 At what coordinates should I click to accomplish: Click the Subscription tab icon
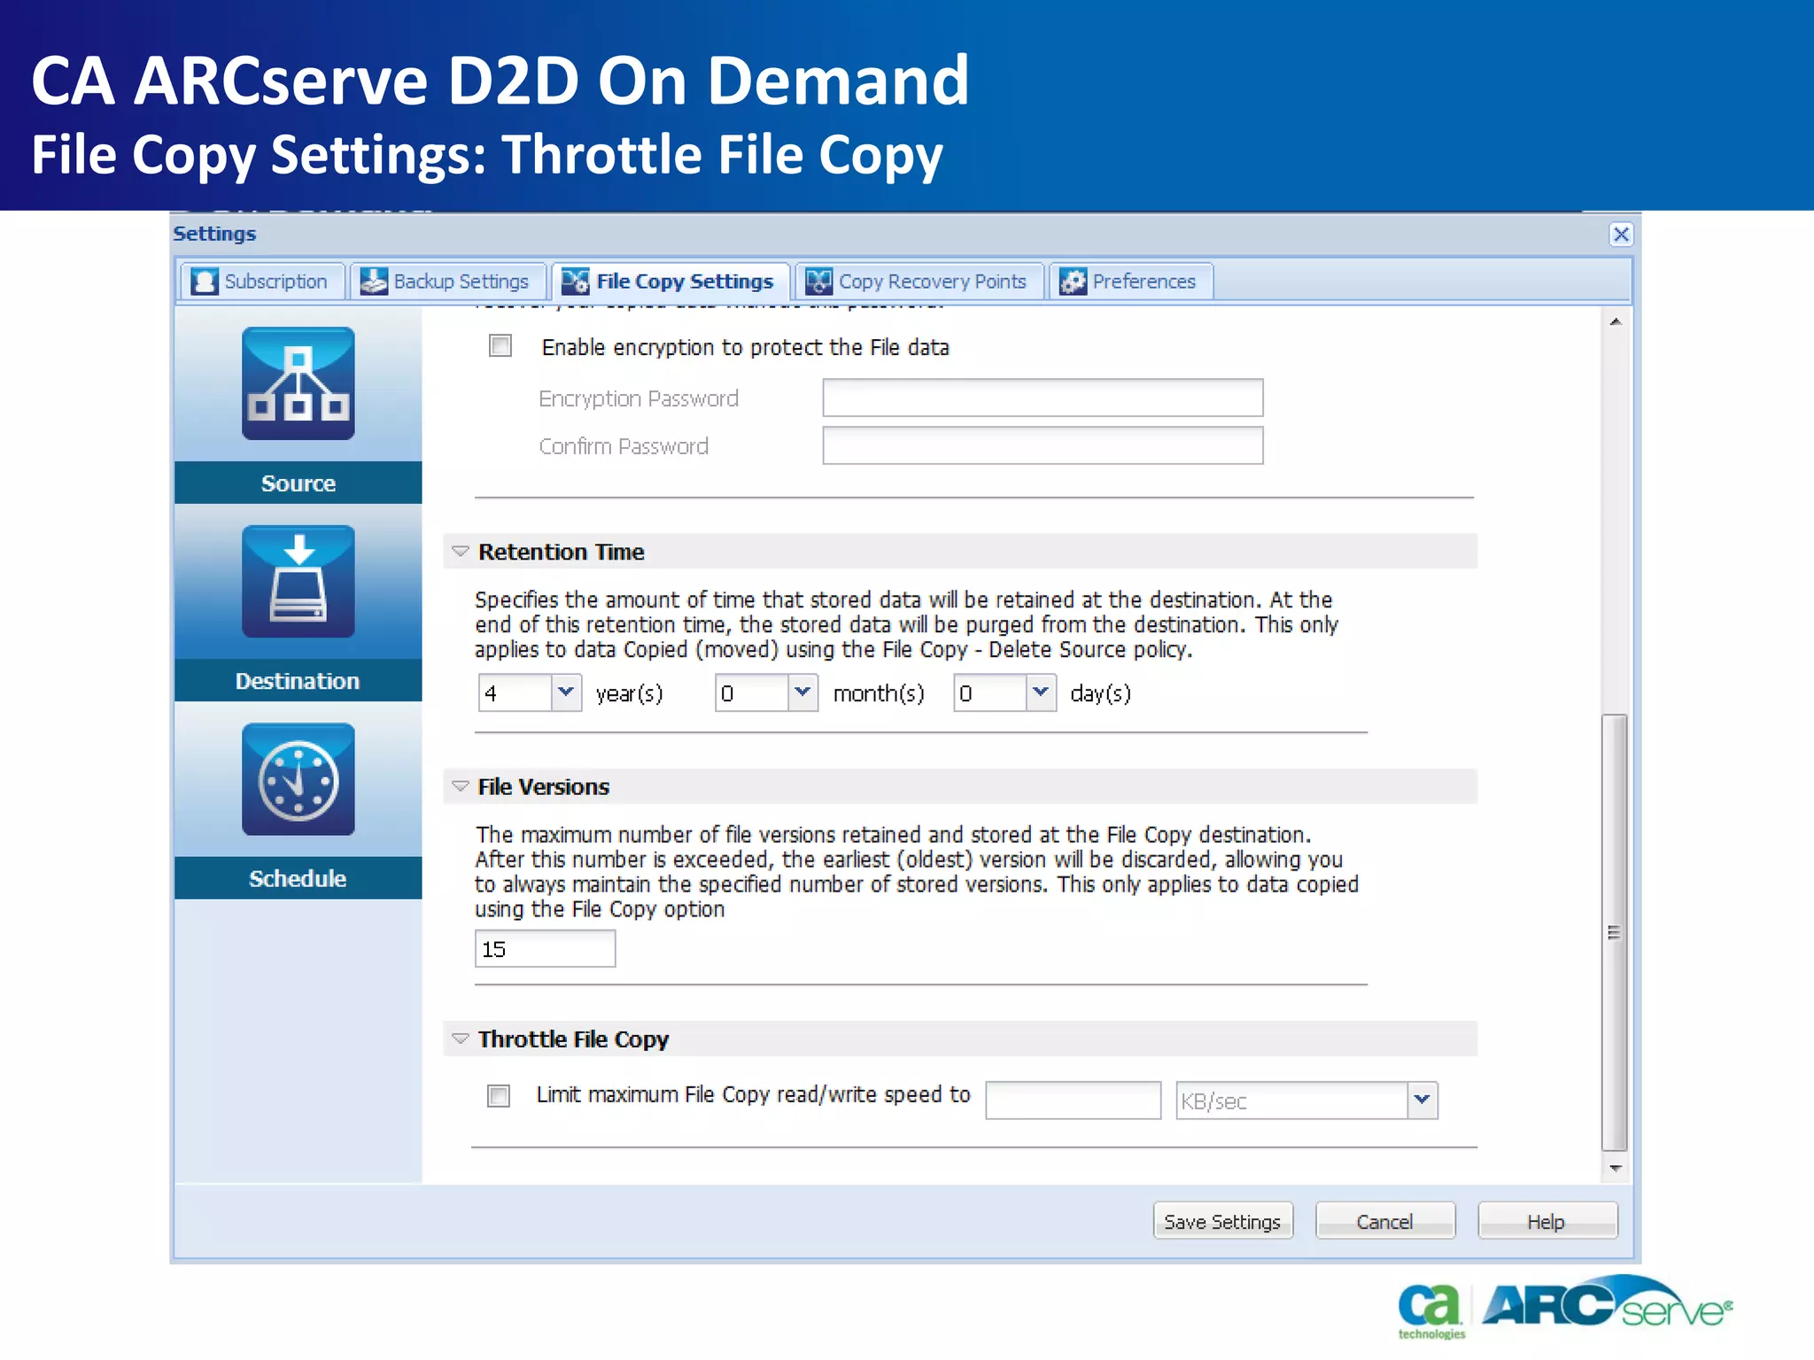(x=205, y=282)
